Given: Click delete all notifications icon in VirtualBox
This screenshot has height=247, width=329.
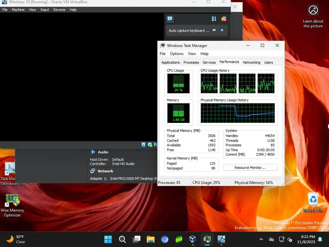Looking at the screenshot, I should tap(224, 19).
